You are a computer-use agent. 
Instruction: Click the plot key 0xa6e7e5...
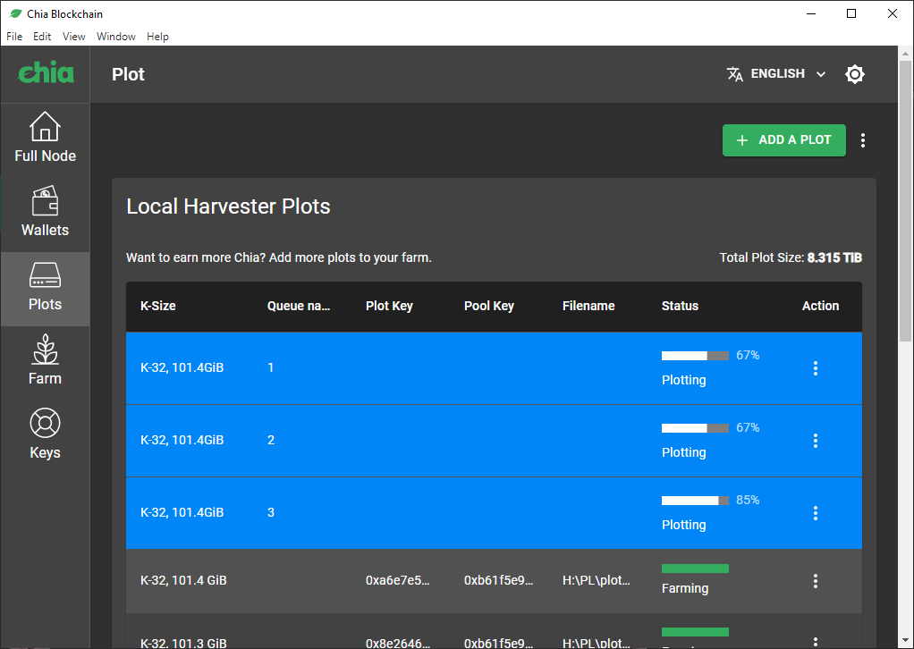click(398, 580)
